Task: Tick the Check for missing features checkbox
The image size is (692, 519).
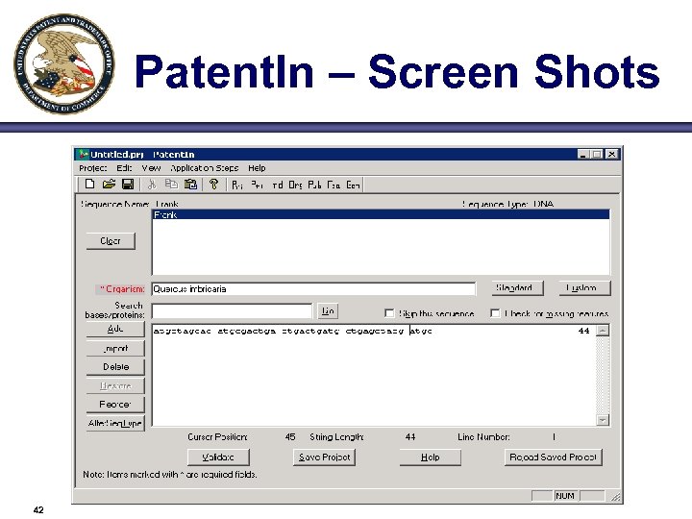Action: tap(495, 313)
